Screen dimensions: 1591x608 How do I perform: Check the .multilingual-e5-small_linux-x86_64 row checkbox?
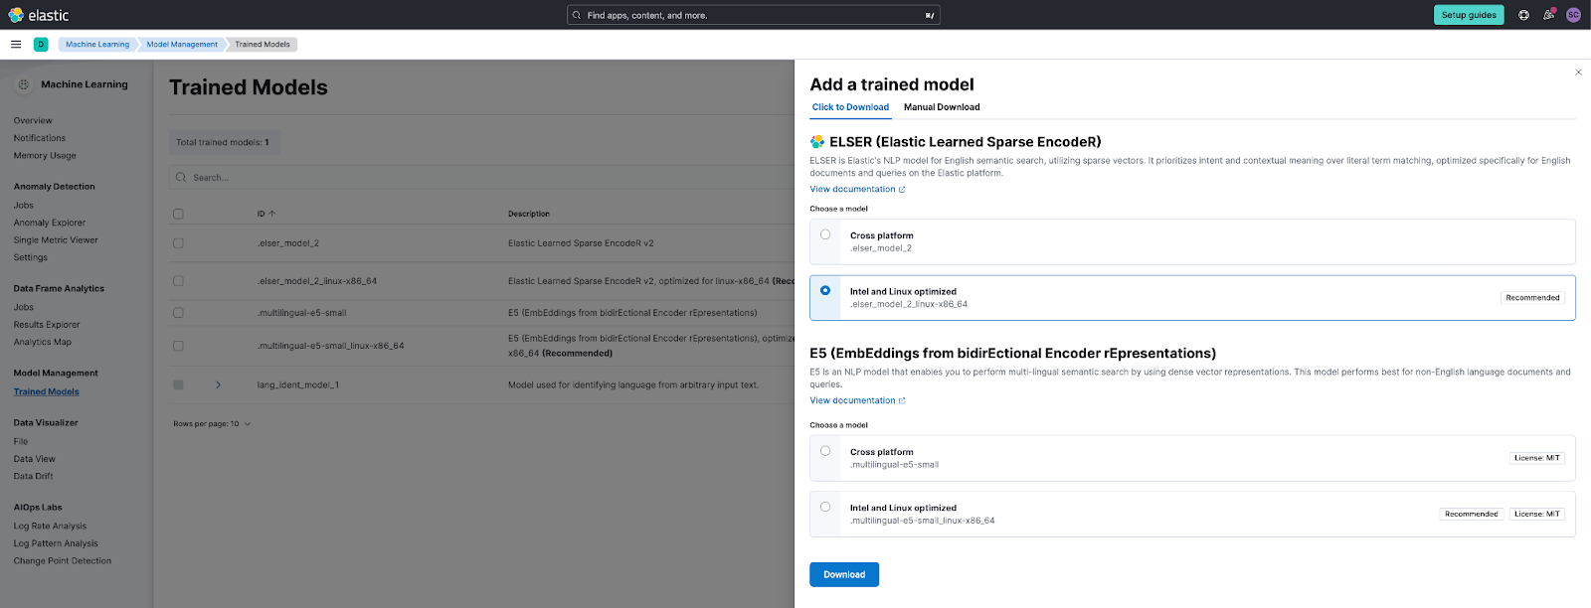(x=178, y=346)
